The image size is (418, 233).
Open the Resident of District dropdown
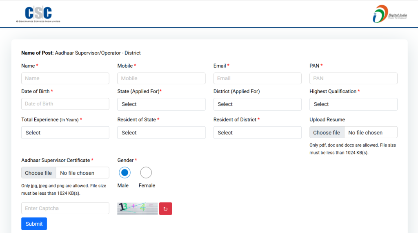[x=257, y=133]
